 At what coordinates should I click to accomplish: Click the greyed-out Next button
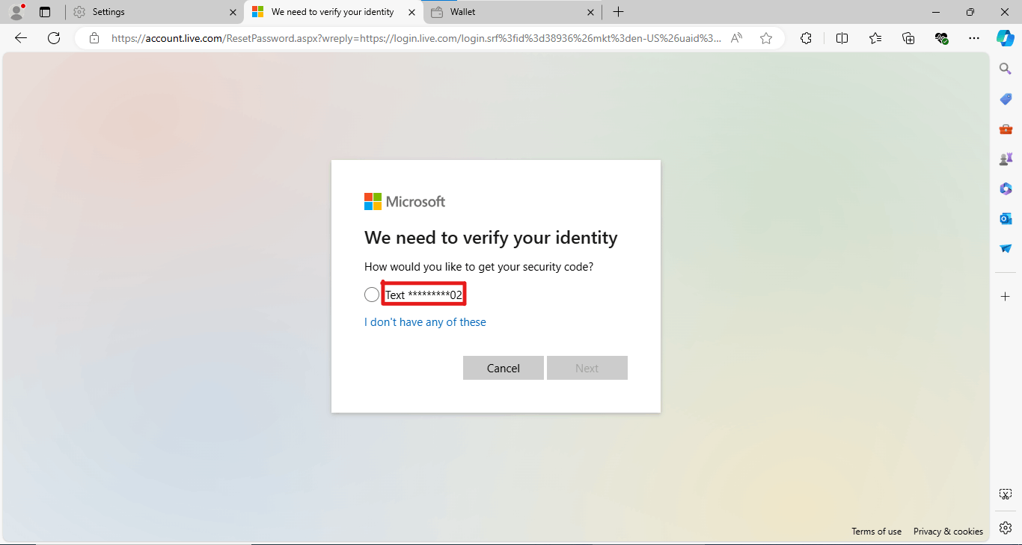click(x=587, y=368)
